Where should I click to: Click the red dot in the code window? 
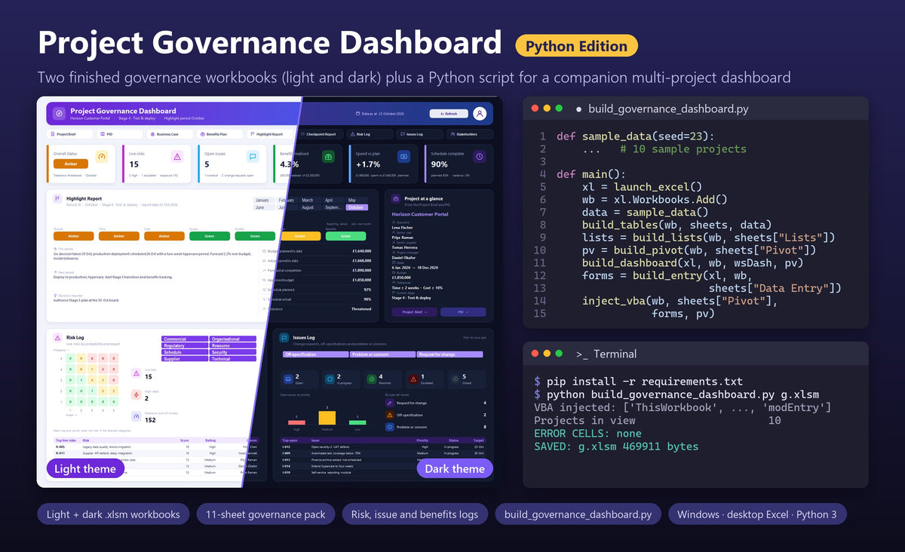click(535, 109)
